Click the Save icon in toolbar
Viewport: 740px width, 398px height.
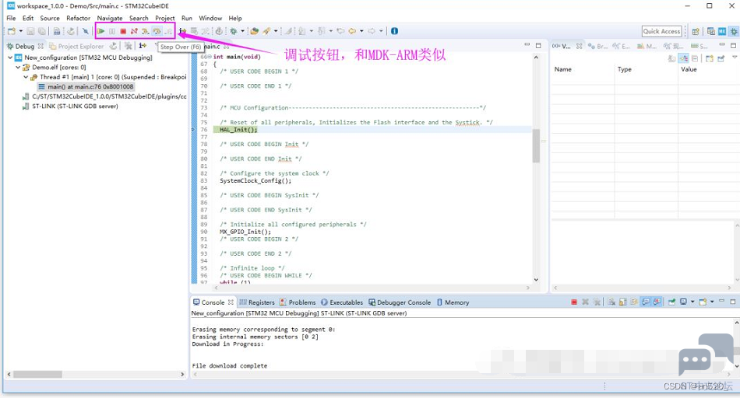[30, 31]
